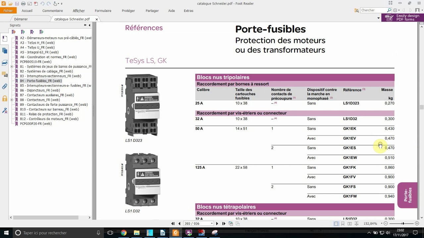Go to first page with double-left arrow
The height and width of the screenshot is (238, 424).
(x=173, y=223)
